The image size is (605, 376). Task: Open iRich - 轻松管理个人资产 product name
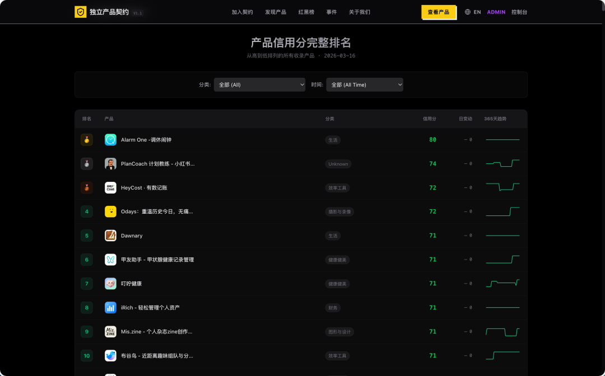[x=150, y=307]
